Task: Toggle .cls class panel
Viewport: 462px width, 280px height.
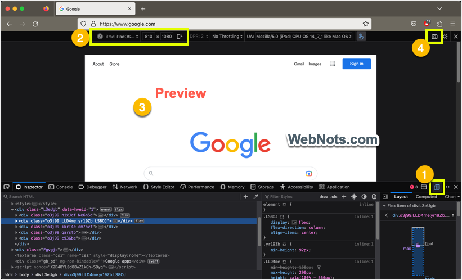Action: [334, 197]
